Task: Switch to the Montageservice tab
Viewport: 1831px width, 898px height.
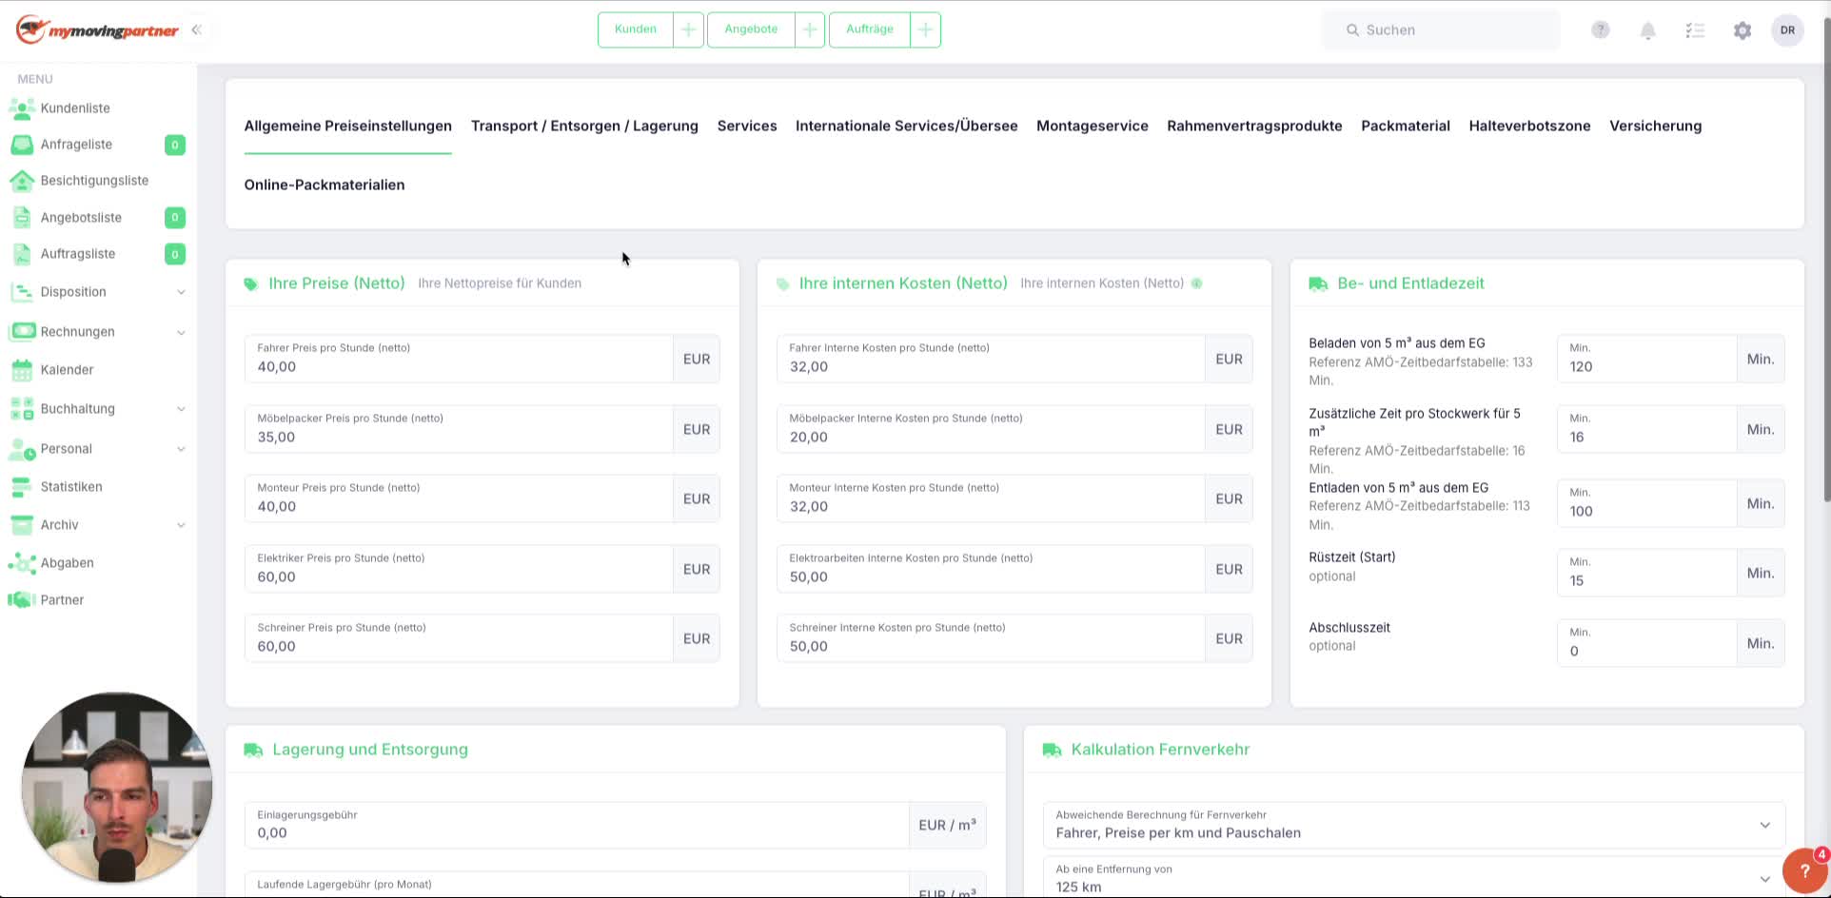Action: click(1092, 126)
